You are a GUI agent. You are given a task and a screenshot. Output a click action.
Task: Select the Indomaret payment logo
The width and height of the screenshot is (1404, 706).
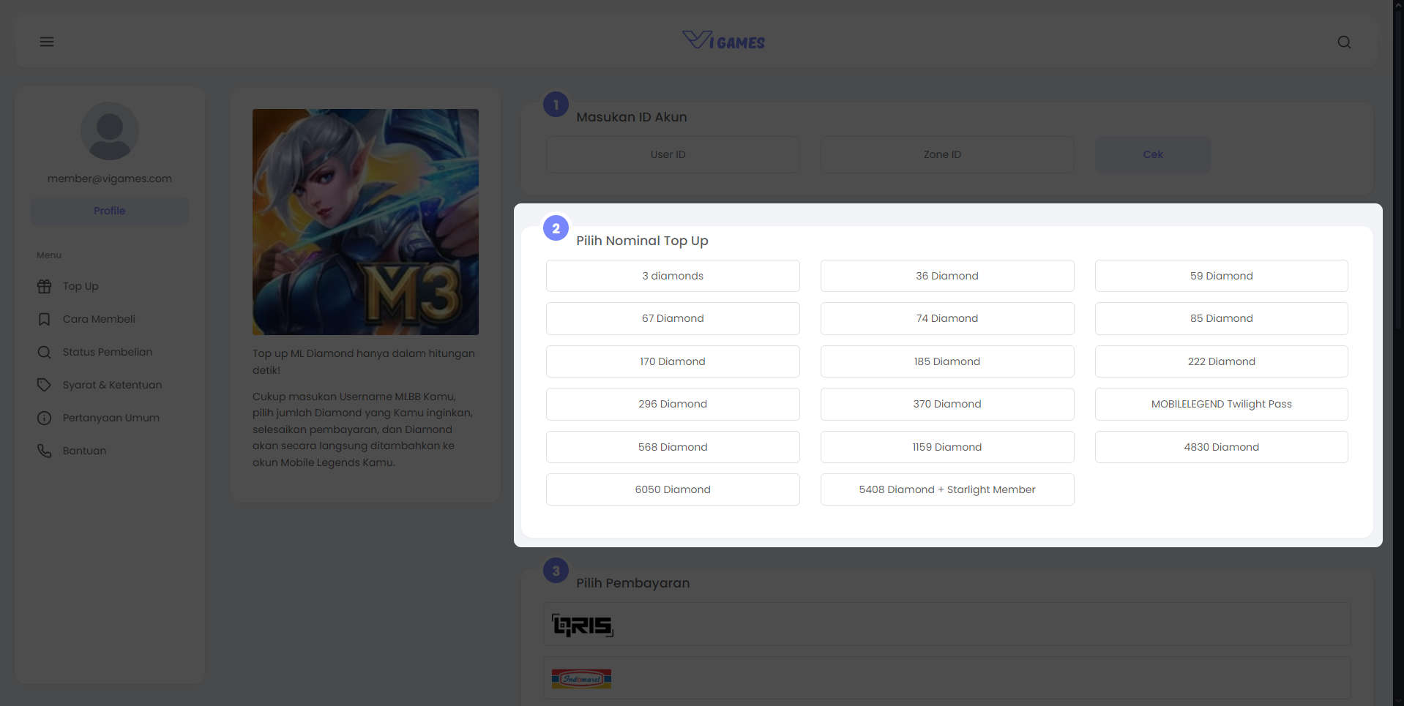pos(581,679)
